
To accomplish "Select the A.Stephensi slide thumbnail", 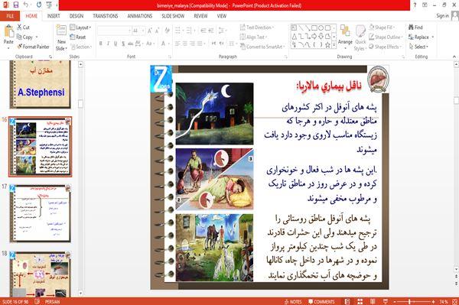I will pyautogui.click(x=41, y=84).
